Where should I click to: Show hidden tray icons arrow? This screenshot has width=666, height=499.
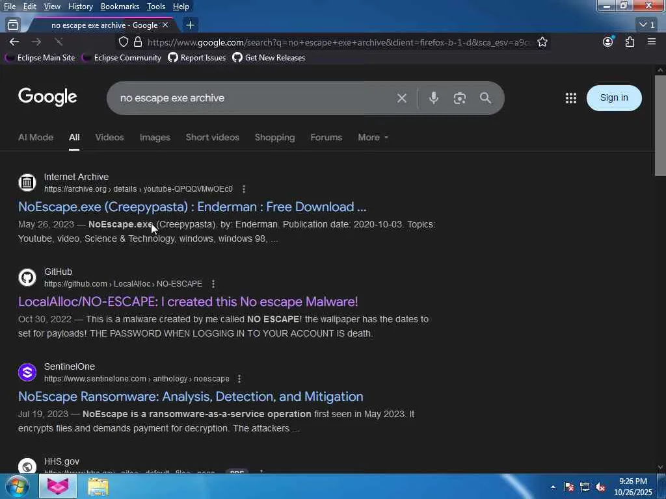[553, 487]
